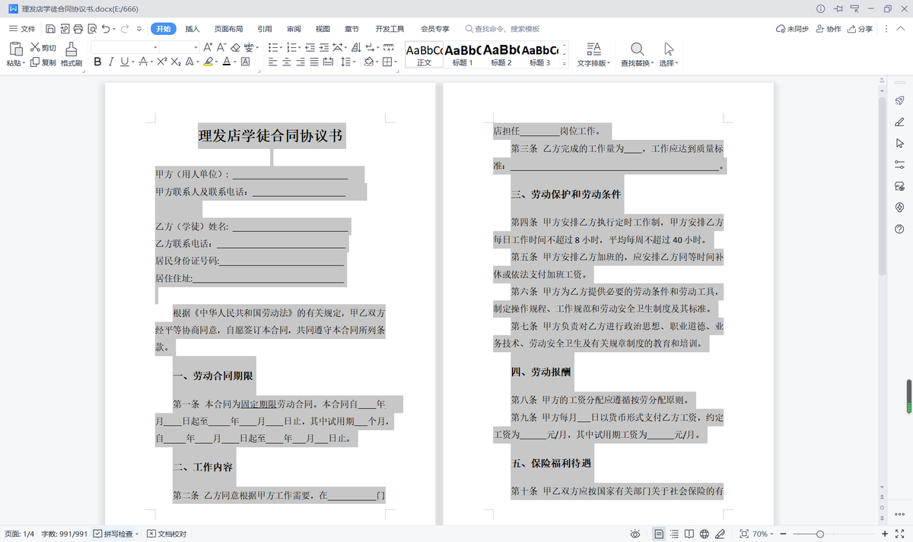The width and height of the screenshot is (913, 542).
Task: Click the Share (分享) button
Action: click(x=860, y=29)
